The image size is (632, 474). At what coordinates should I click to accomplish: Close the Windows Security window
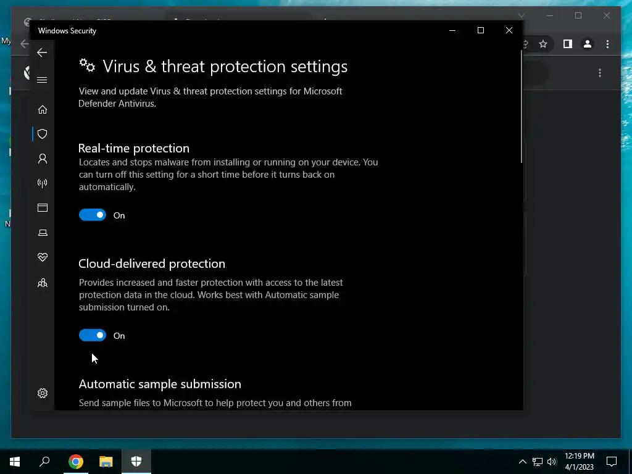tap(509, 31)
